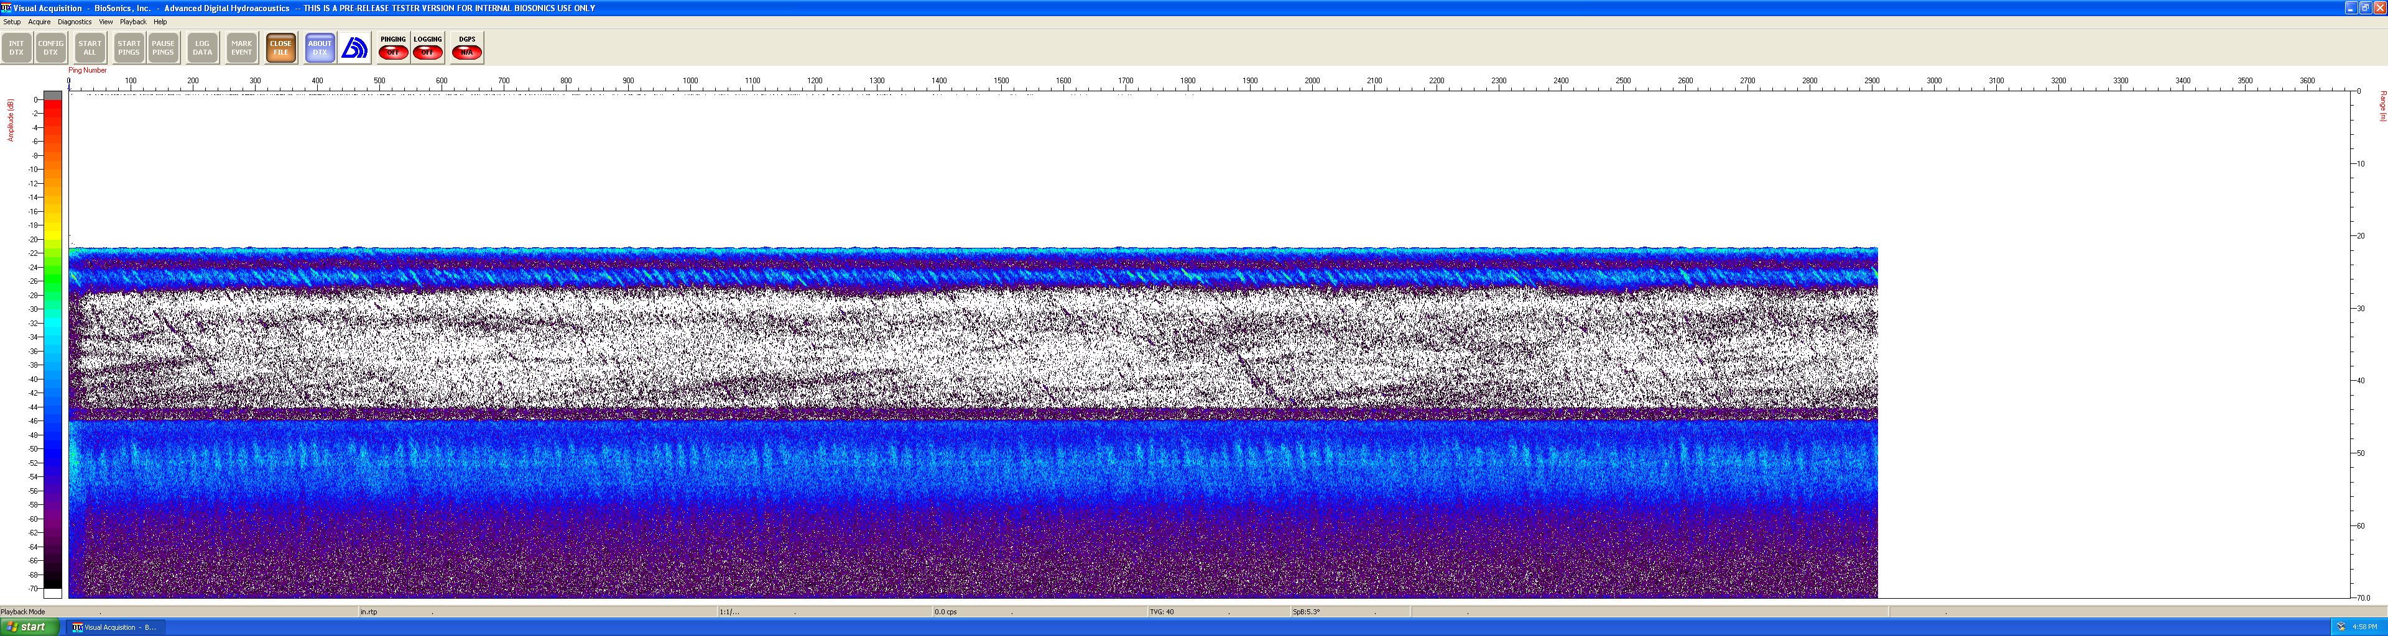Click the INIT DTX toolbar button
Screen dimensions: 2388x636
(17, 48)
